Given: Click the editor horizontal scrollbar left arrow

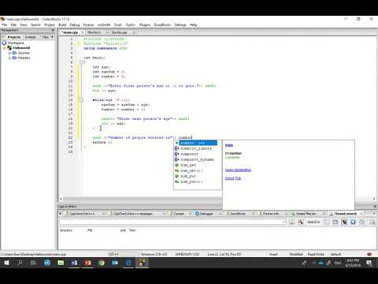Looking at the screenshot, I should coord(61,199).
